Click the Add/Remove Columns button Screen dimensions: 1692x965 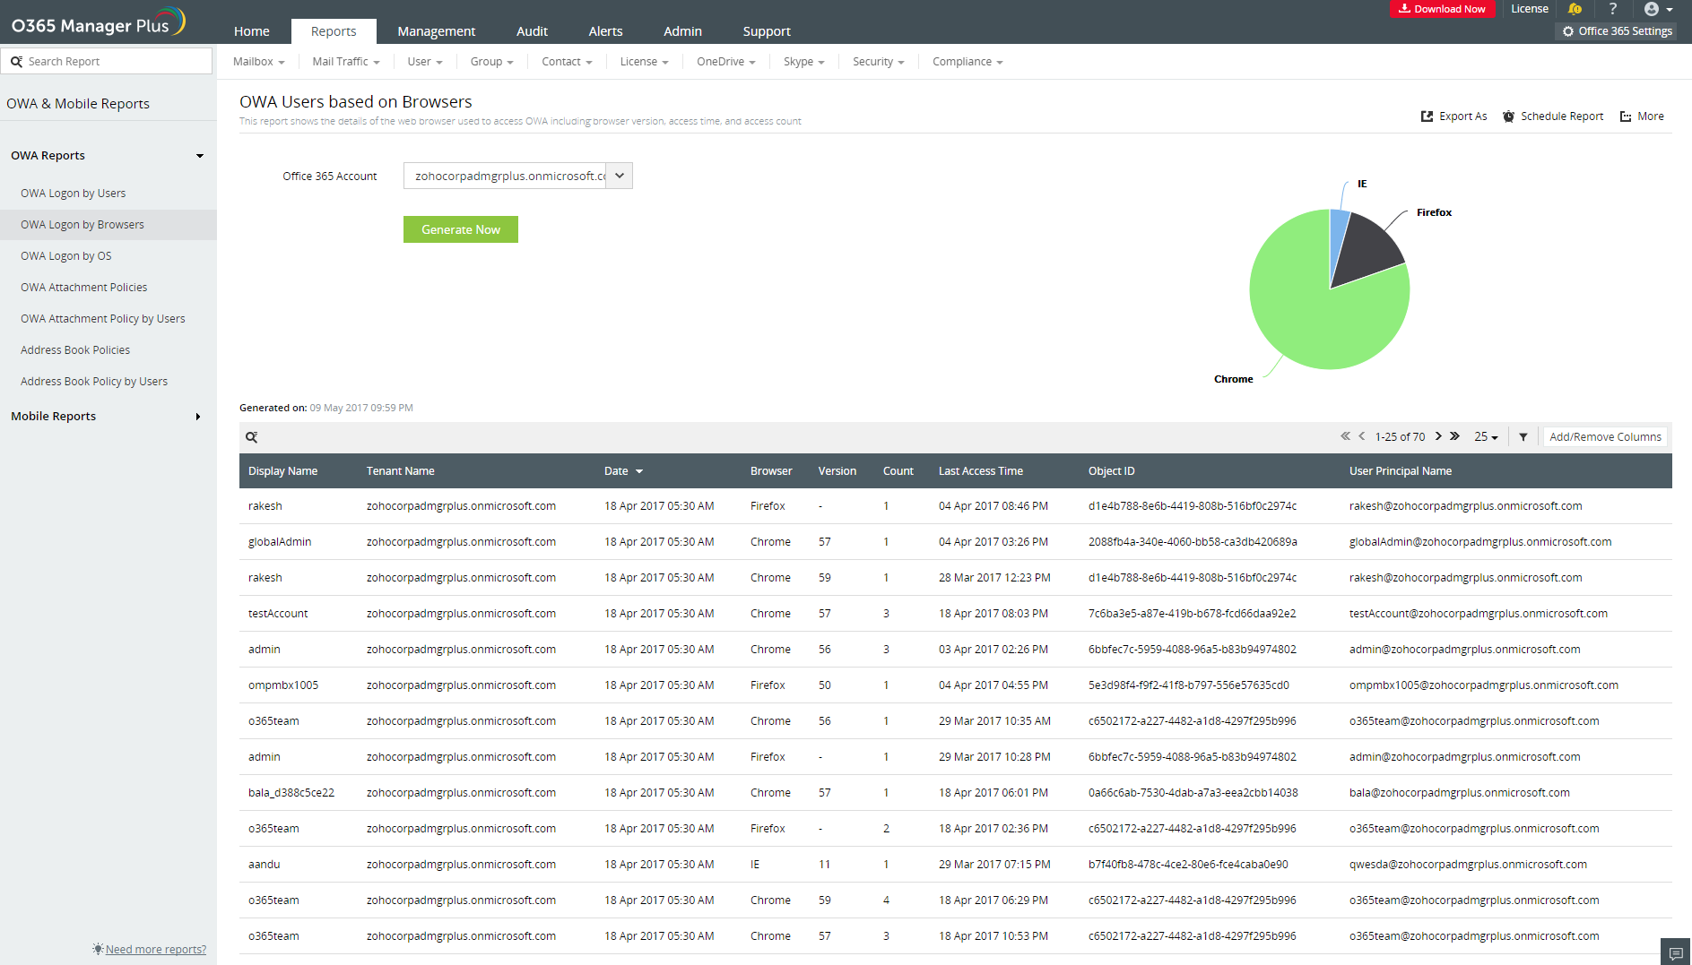(x=1605, y=437)
